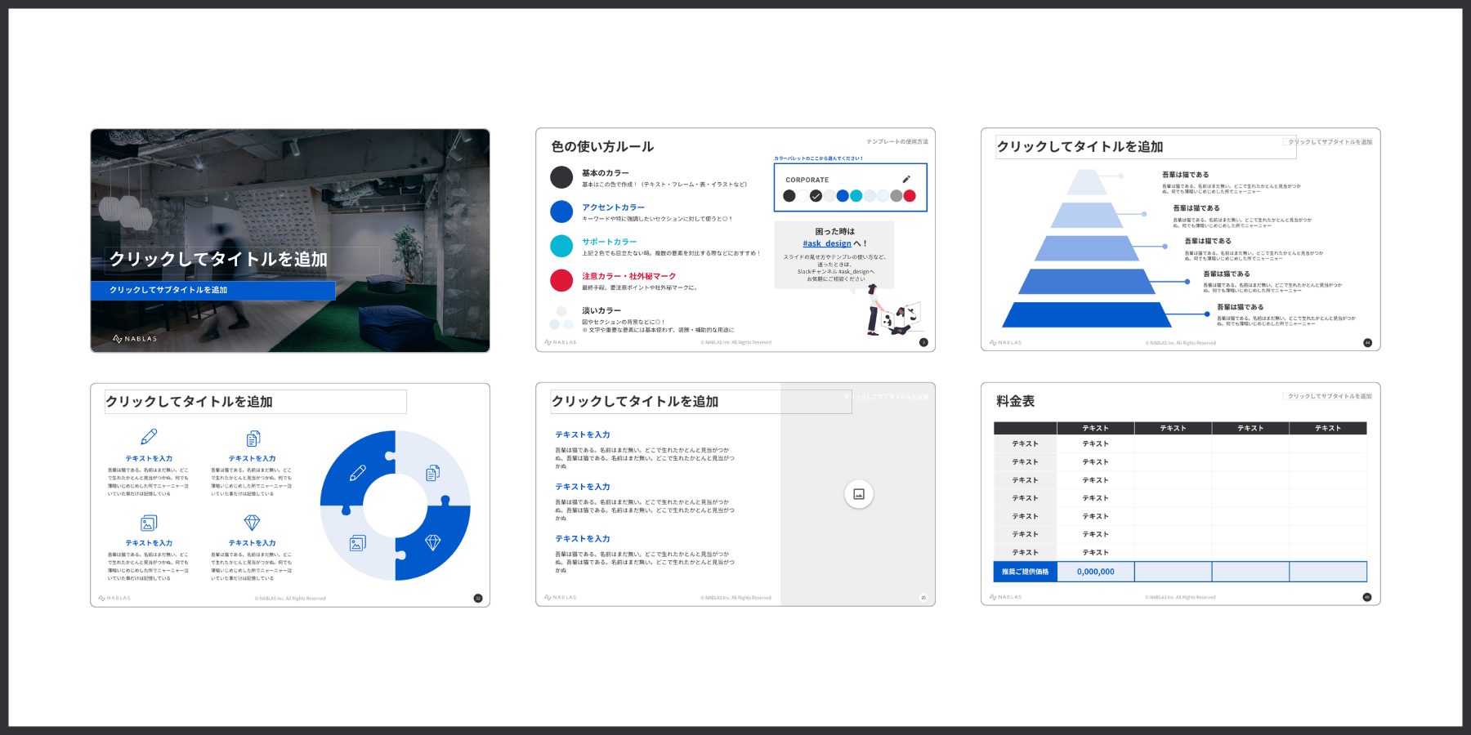Viewport: 1471px width, 735px height.
Task: Select the checked dark swatch in CORPORATE palette
Action: tap(816, 196)
